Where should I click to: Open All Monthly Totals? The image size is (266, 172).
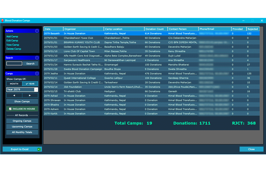(x=22, y=132)
